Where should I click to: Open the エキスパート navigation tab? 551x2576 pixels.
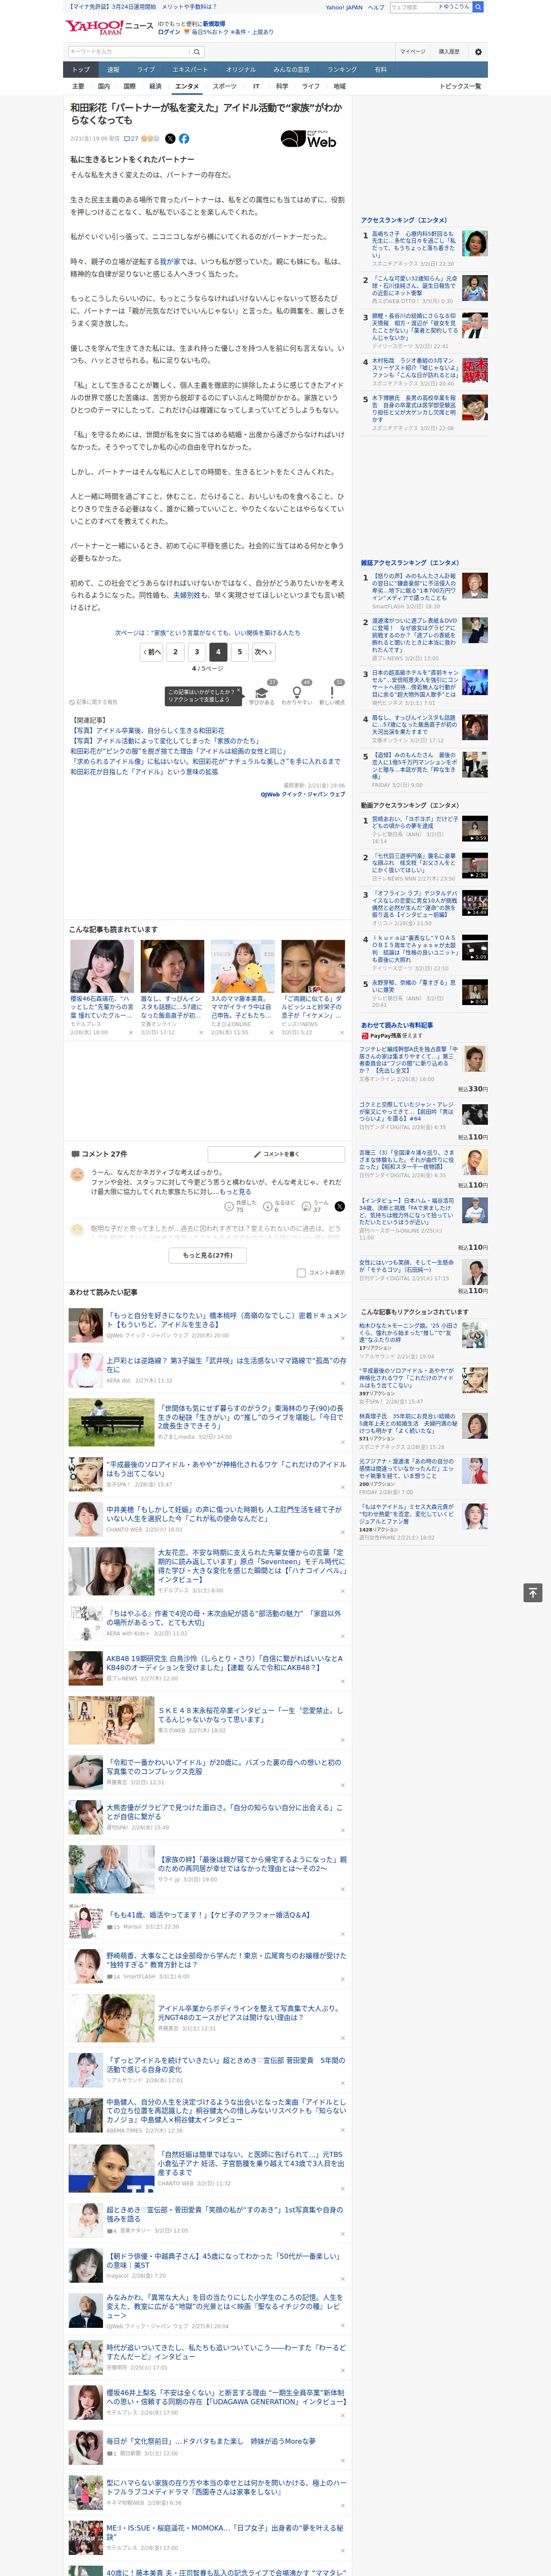click(x=190, y=69)
